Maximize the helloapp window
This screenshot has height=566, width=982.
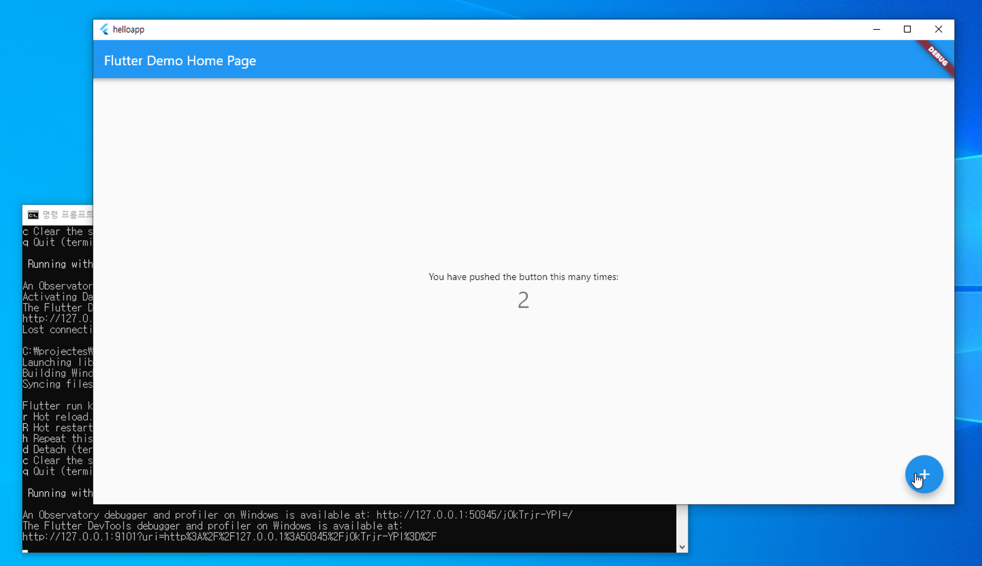(908, 30)
